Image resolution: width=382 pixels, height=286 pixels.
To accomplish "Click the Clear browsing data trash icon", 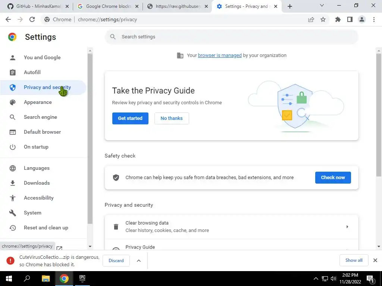I will point(116,227).
